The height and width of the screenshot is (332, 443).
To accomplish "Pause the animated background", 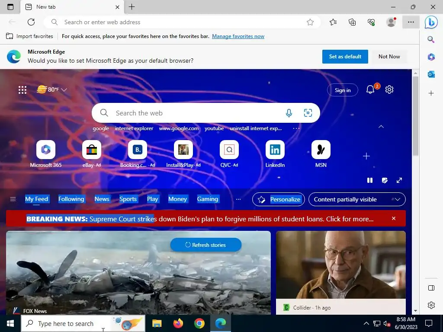I will (370, 180).
